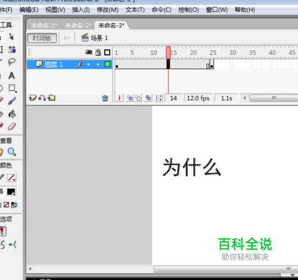Click frame number 35 on the ruler
298x280 pixels.
[x=253, y=53]
